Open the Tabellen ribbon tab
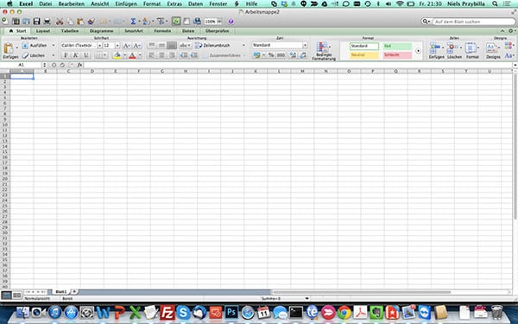This screenshot has height=324, width=518. (70, 31)
